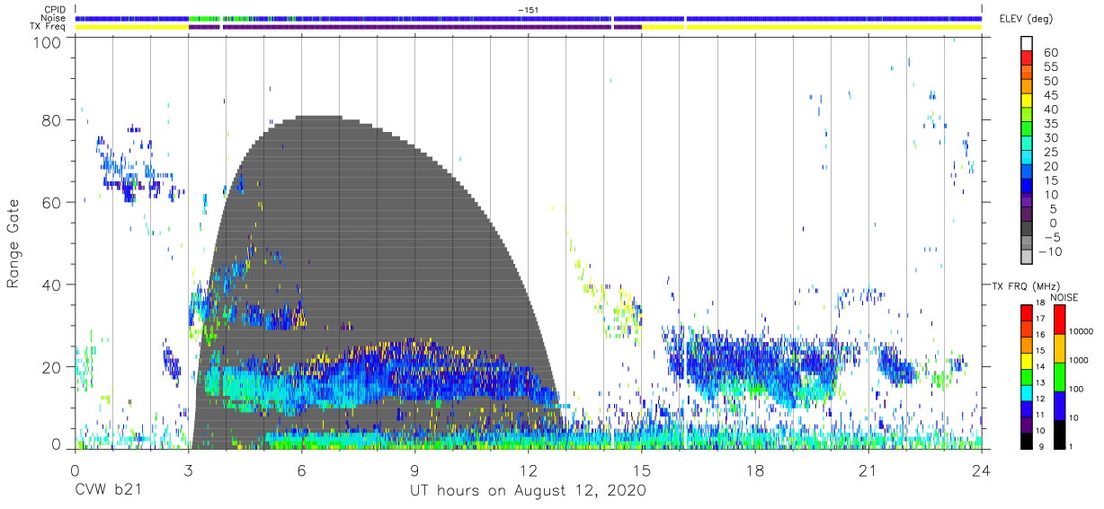Click Range Gate axis tick label "60"
This screenshot has width=1104, height=509.
pos(53,202)
